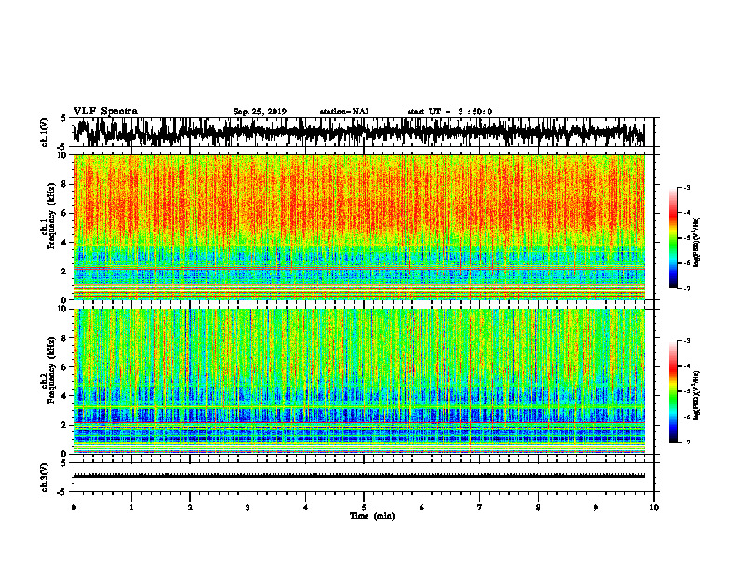
Task: Click the time axis tick label '10'
Action: tap(654, 508)
